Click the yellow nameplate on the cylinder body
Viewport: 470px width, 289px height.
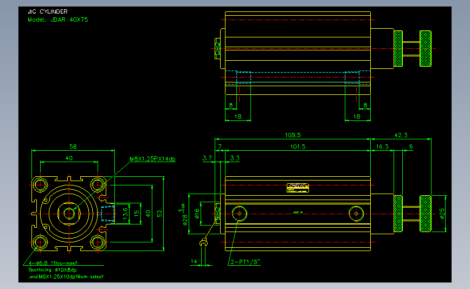298,188
